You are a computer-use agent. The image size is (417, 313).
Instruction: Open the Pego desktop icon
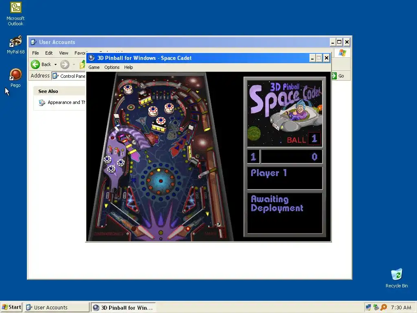[15, 78]
